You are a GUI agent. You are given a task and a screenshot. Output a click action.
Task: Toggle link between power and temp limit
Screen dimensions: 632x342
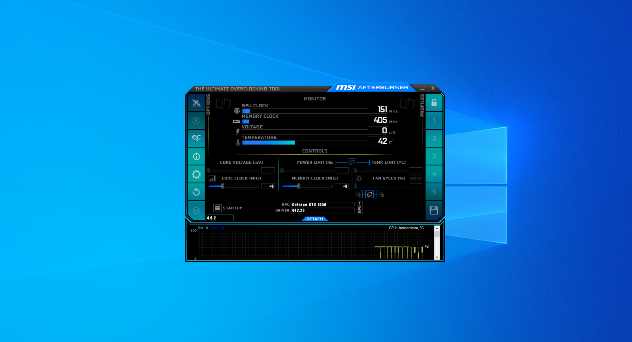pos(352,162)
